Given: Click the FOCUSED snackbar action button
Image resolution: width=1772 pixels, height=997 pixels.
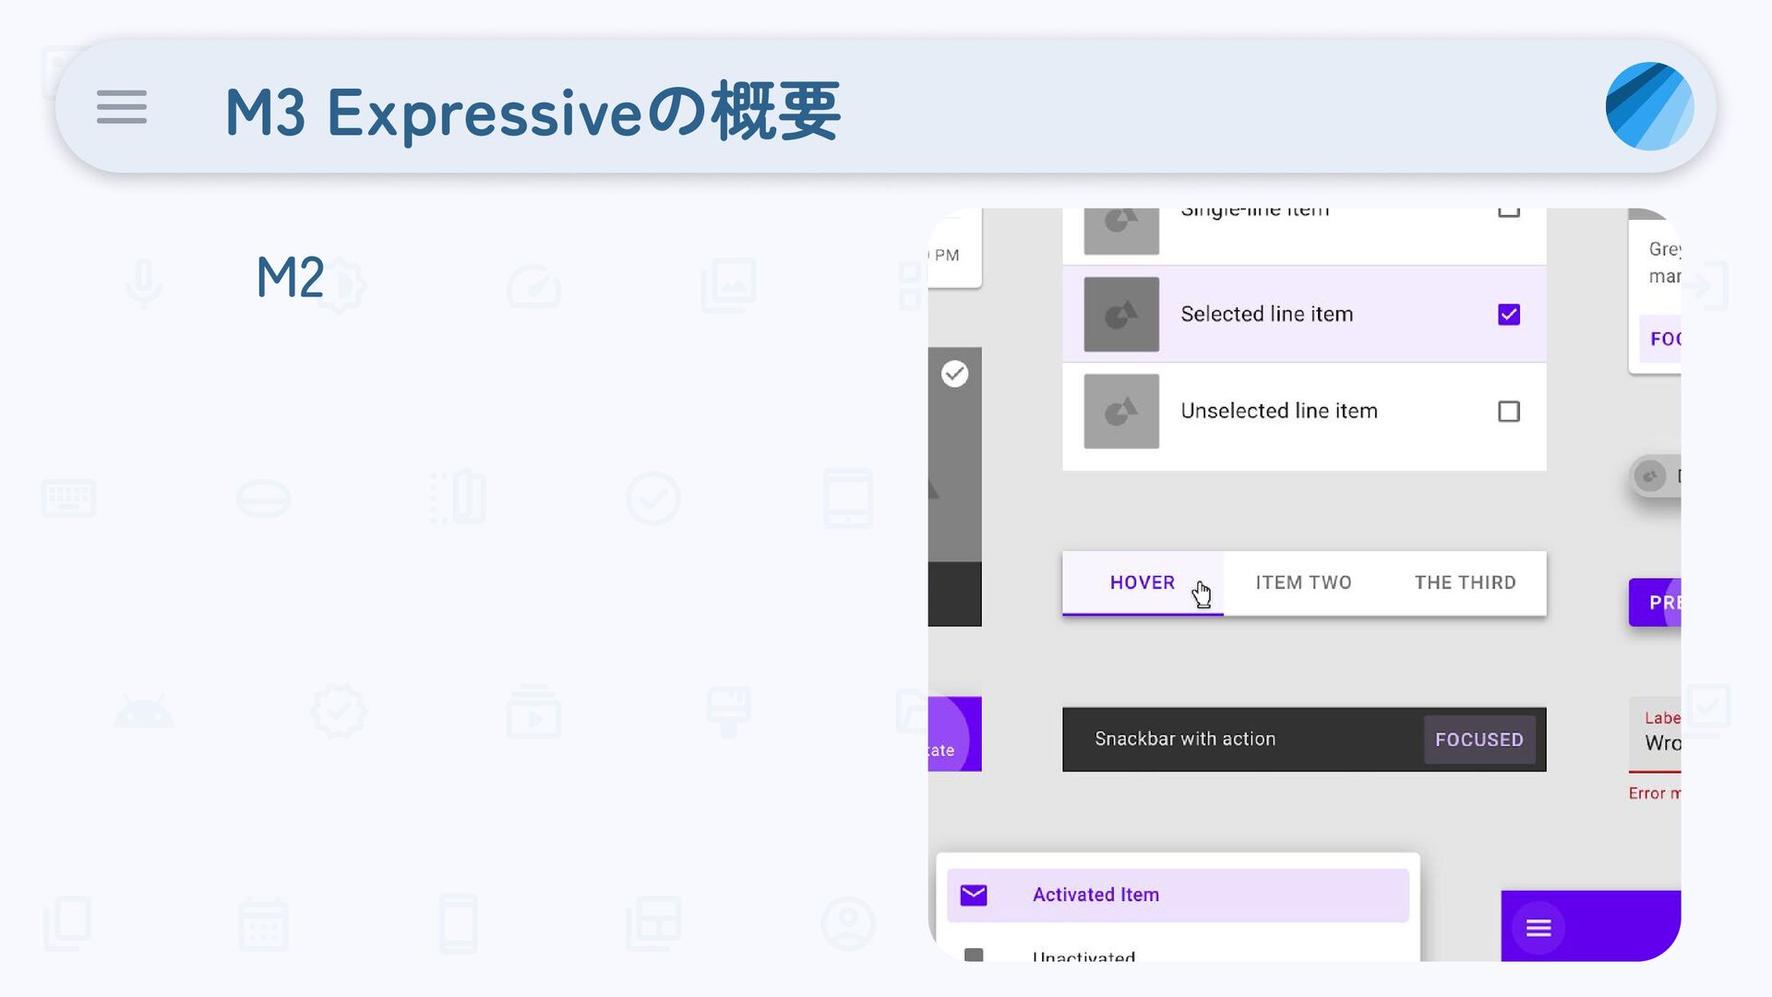Looking at the screenshot, I should click(x=1479, y=739).
